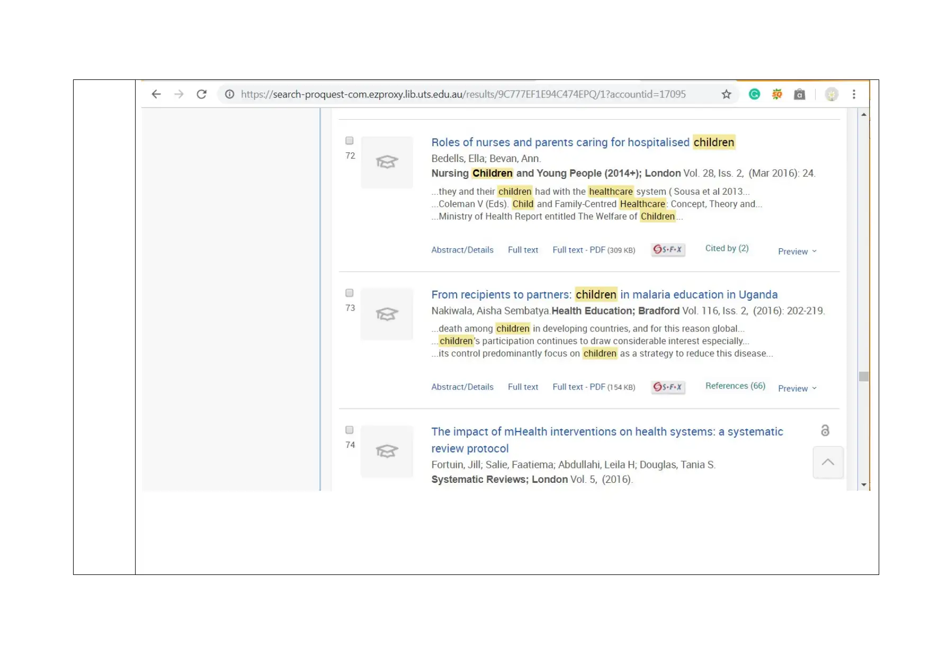Image resolution: width=929 pixels, height=657 pixels.
Task: Expand Preview for the malaria education article
Action: [797, 389]
